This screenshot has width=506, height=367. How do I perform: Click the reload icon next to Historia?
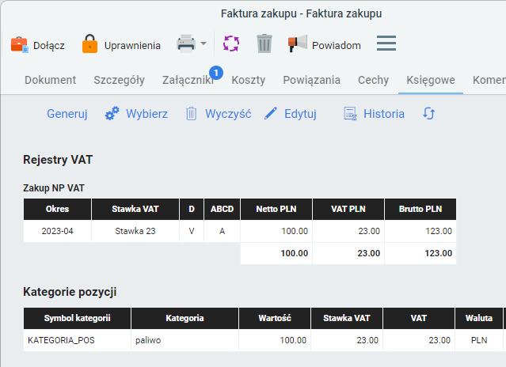(x=428, y=114)
